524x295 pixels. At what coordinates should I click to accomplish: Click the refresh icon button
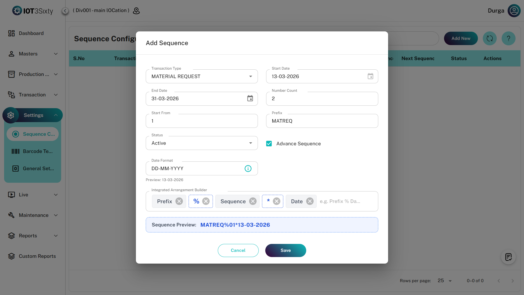(x=490, y=39)
